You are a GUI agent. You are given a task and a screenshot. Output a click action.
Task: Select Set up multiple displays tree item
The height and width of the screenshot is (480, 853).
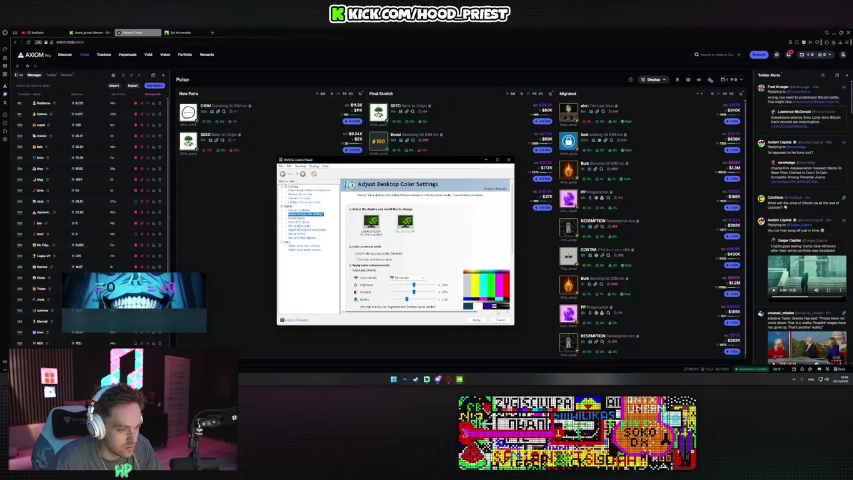[302, 238]
